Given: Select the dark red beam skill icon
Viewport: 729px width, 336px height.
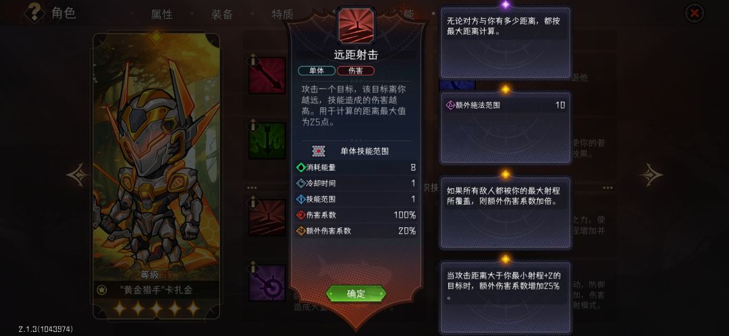Looking at the screenshot, I should (267, 217).
